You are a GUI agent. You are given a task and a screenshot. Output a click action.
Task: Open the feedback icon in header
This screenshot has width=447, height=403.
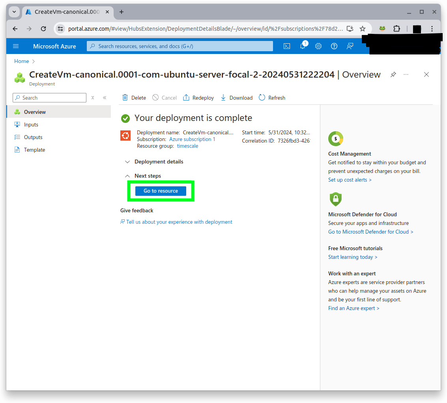tap(350, 46)
